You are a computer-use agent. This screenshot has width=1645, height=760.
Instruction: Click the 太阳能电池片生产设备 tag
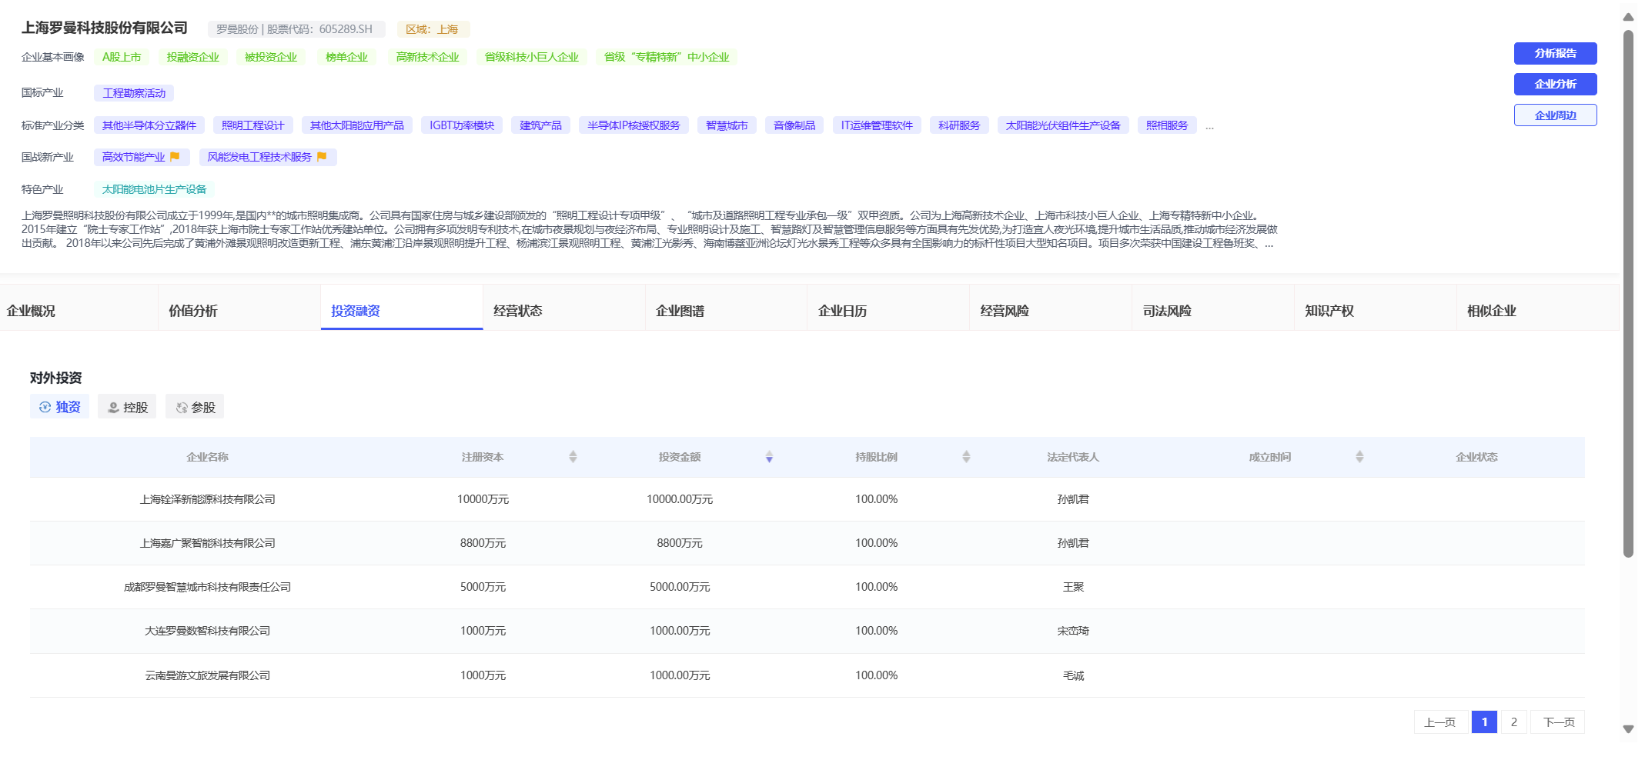pyautogui.click(x=154, y=189)
